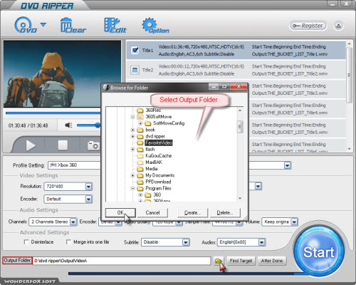Click the Clear trash icon

pos(73,25)
